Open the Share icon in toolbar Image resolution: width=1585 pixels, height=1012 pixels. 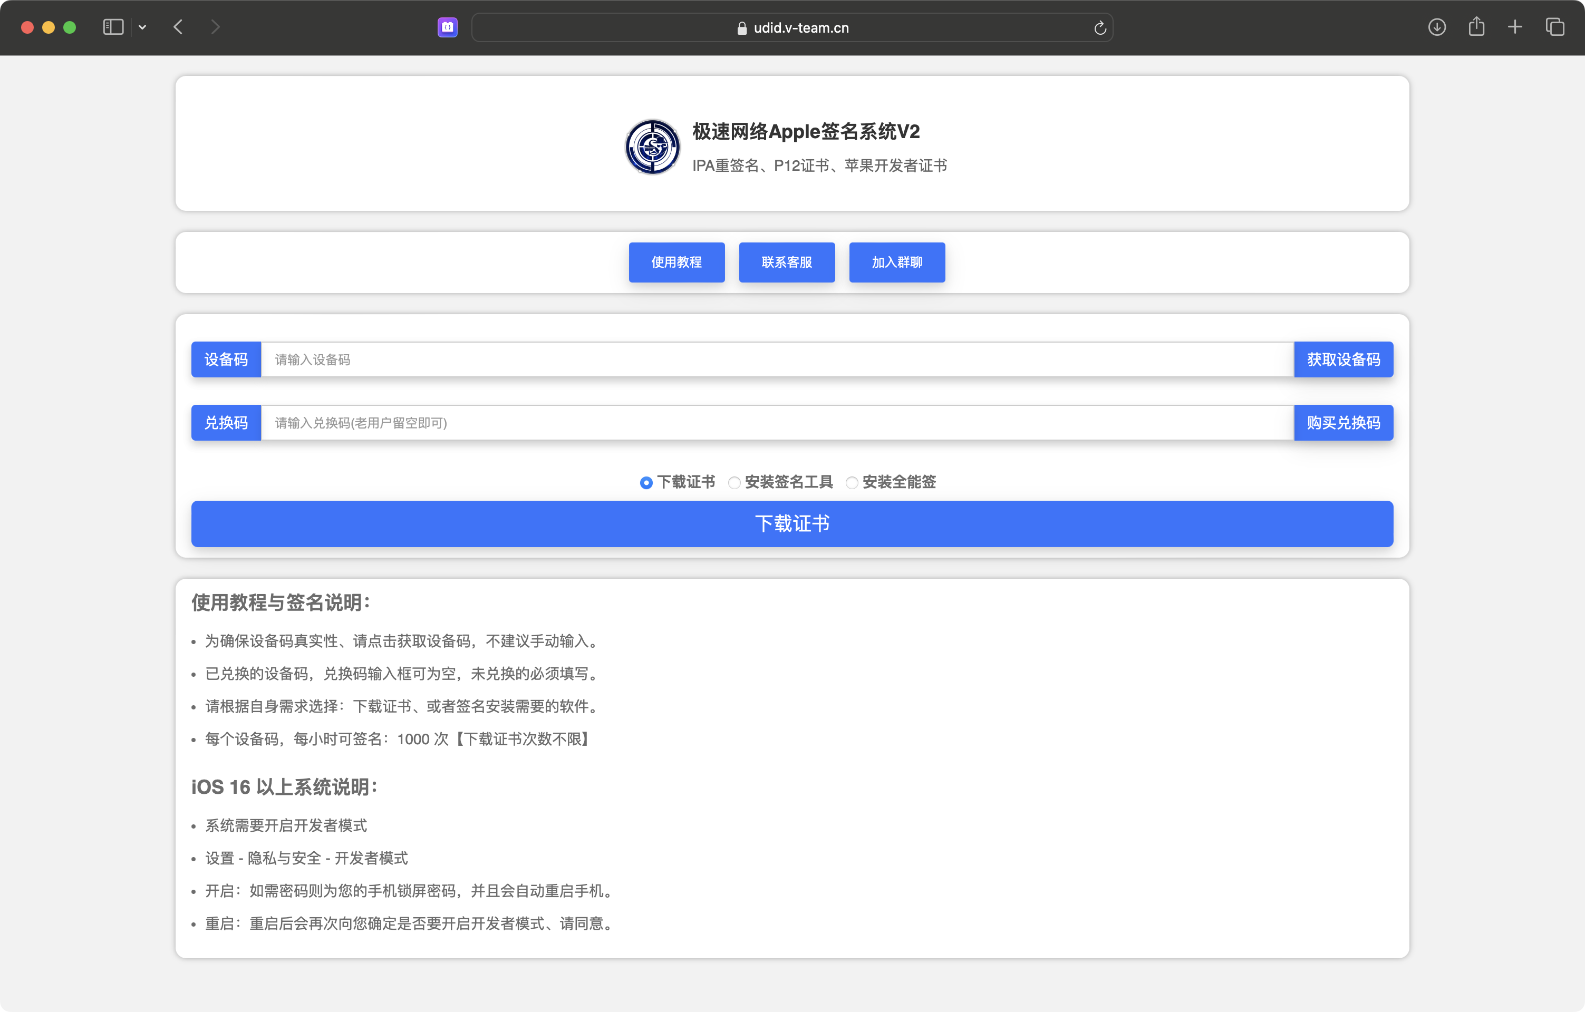click(x=1476, y=26)
